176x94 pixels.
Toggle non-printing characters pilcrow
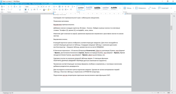(x=71, y=9)
